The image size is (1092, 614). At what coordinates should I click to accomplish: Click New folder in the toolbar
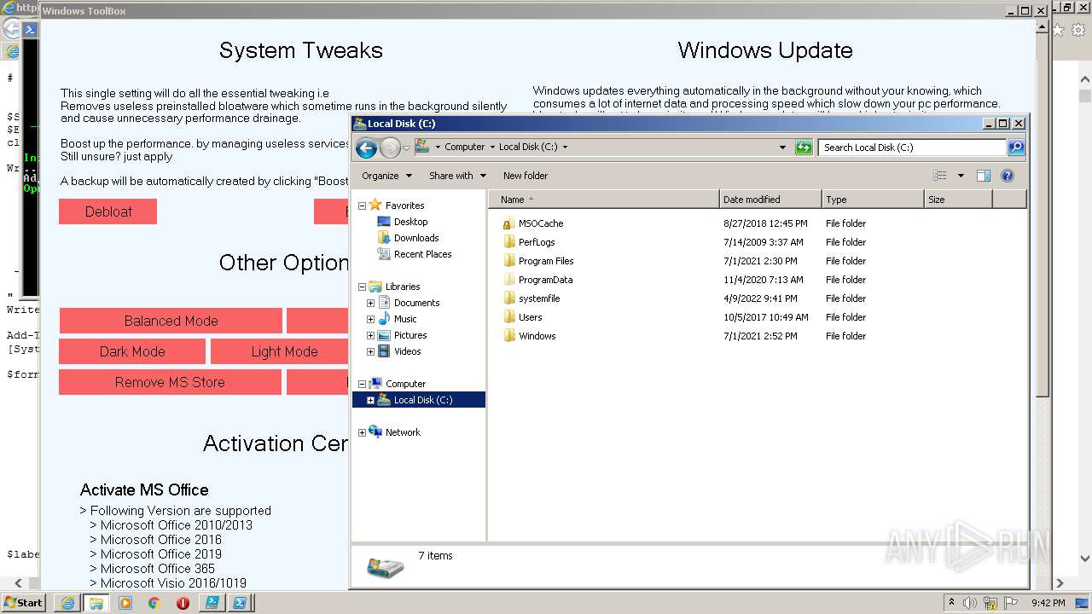pyautogui.click(x=526, y=176)
